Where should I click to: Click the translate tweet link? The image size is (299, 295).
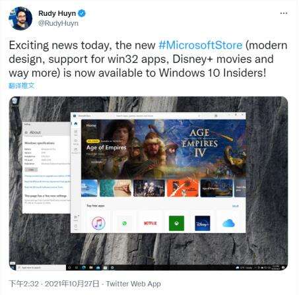pyautogui.click(x=22, y=85)
